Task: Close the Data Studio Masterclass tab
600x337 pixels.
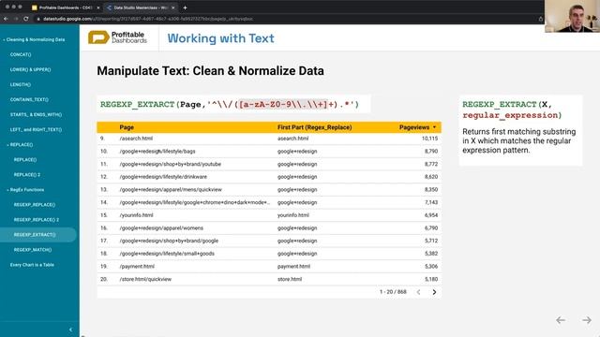Action: [173, 7]
